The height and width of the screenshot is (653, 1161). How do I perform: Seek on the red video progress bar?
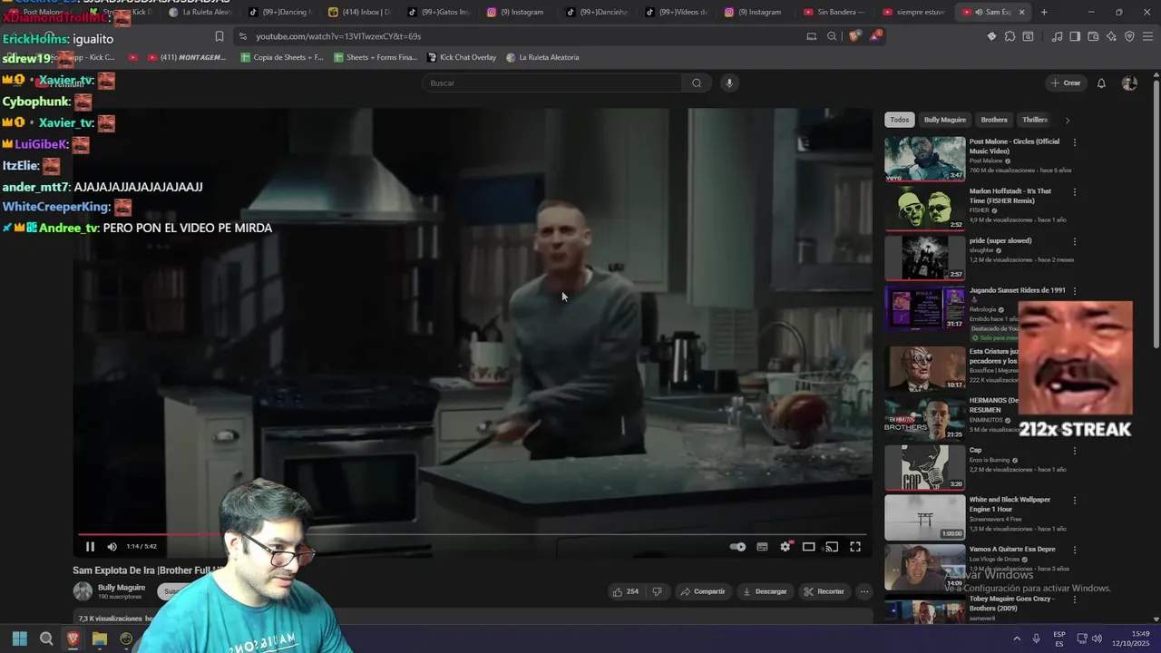click(x=472, y=534)
